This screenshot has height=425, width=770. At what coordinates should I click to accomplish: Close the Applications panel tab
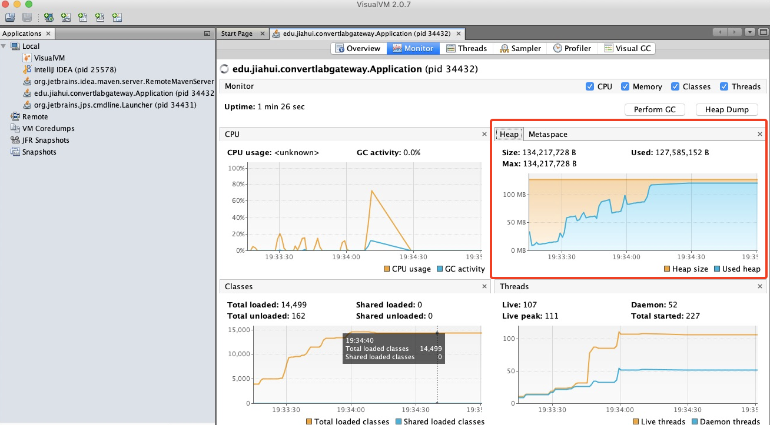click(x=48, y=34)
